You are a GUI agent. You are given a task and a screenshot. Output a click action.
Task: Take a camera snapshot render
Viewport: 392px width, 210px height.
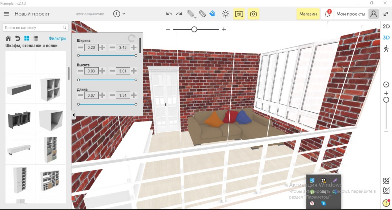pyautogui.click(x=253, y=14)
